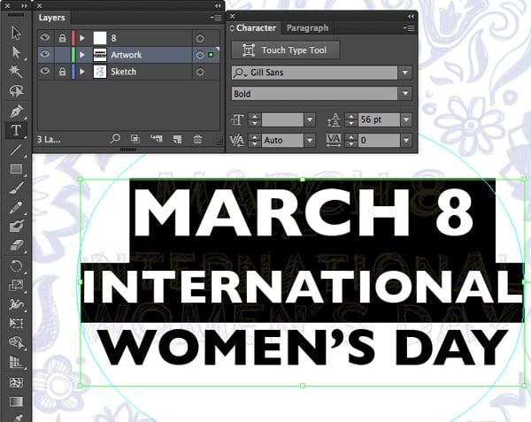The image size is (531, 422).
Task: Click target circle of layer 8
Action: click(x=200, y=38)
